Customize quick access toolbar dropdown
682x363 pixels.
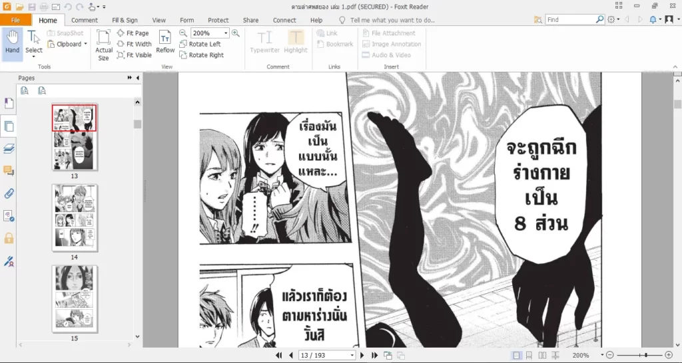tap(104, 7)
